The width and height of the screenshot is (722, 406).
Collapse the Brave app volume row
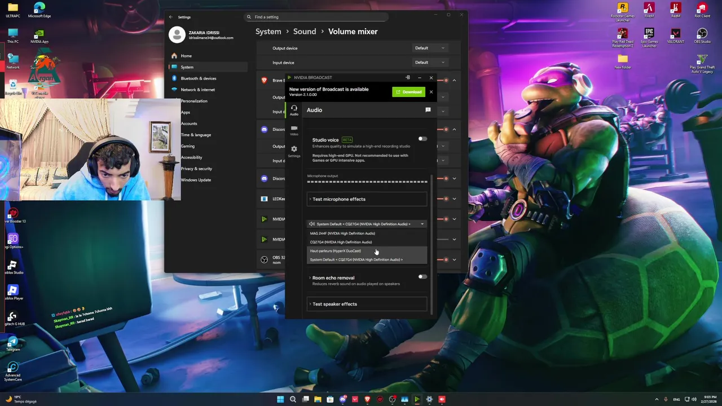point(454,80)
